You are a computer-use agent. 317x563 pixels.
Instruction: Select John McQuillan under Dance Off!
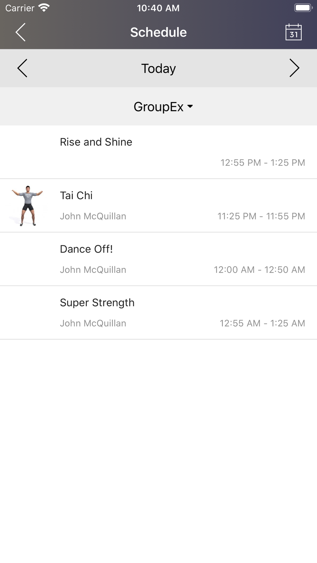[93, 269]
